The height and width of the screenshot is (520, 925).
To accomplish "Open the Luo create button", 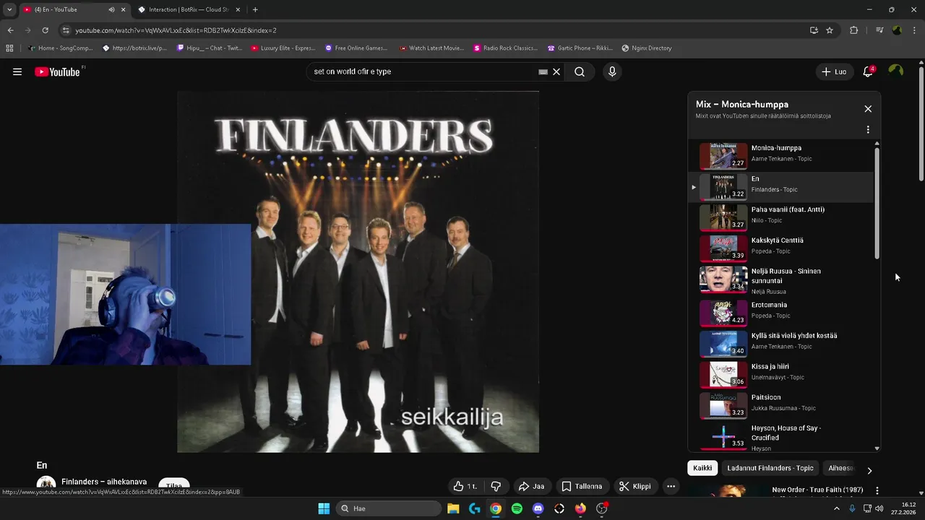I will pyautogui.click(x=835, y=71).
